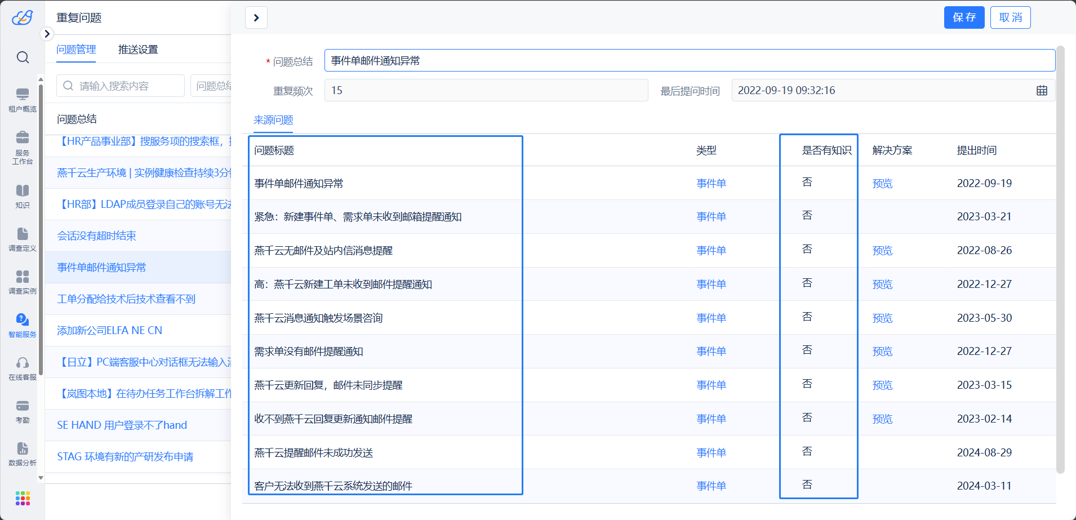Open the search icon in left sidebar
Screen dimensions: 1076x520
(23, 57)
